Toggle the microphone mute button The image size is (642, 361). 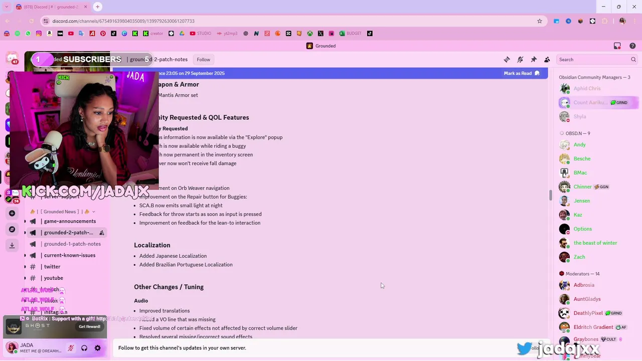71,348
